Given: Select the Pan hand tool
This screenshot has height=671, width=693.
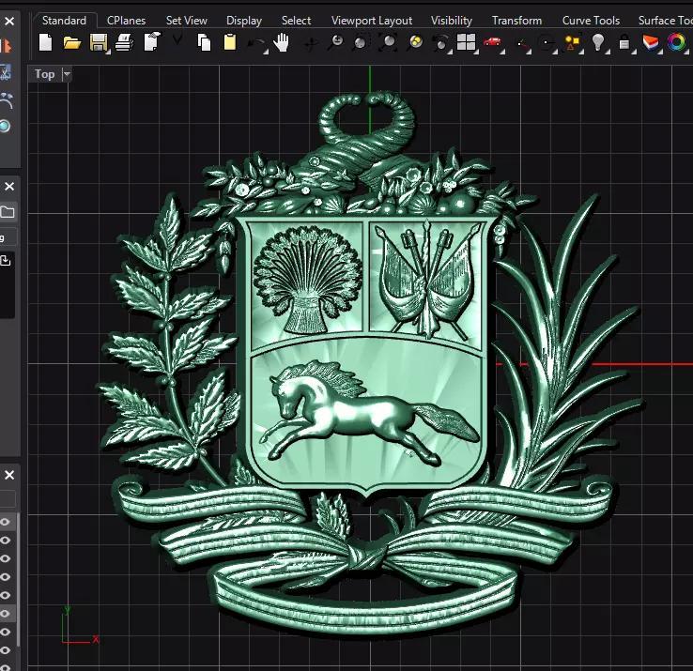Looking at the screenshot, I should (281, 42).
